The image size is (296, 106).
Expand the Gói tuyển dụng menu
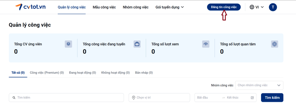[x=170, y=7]
